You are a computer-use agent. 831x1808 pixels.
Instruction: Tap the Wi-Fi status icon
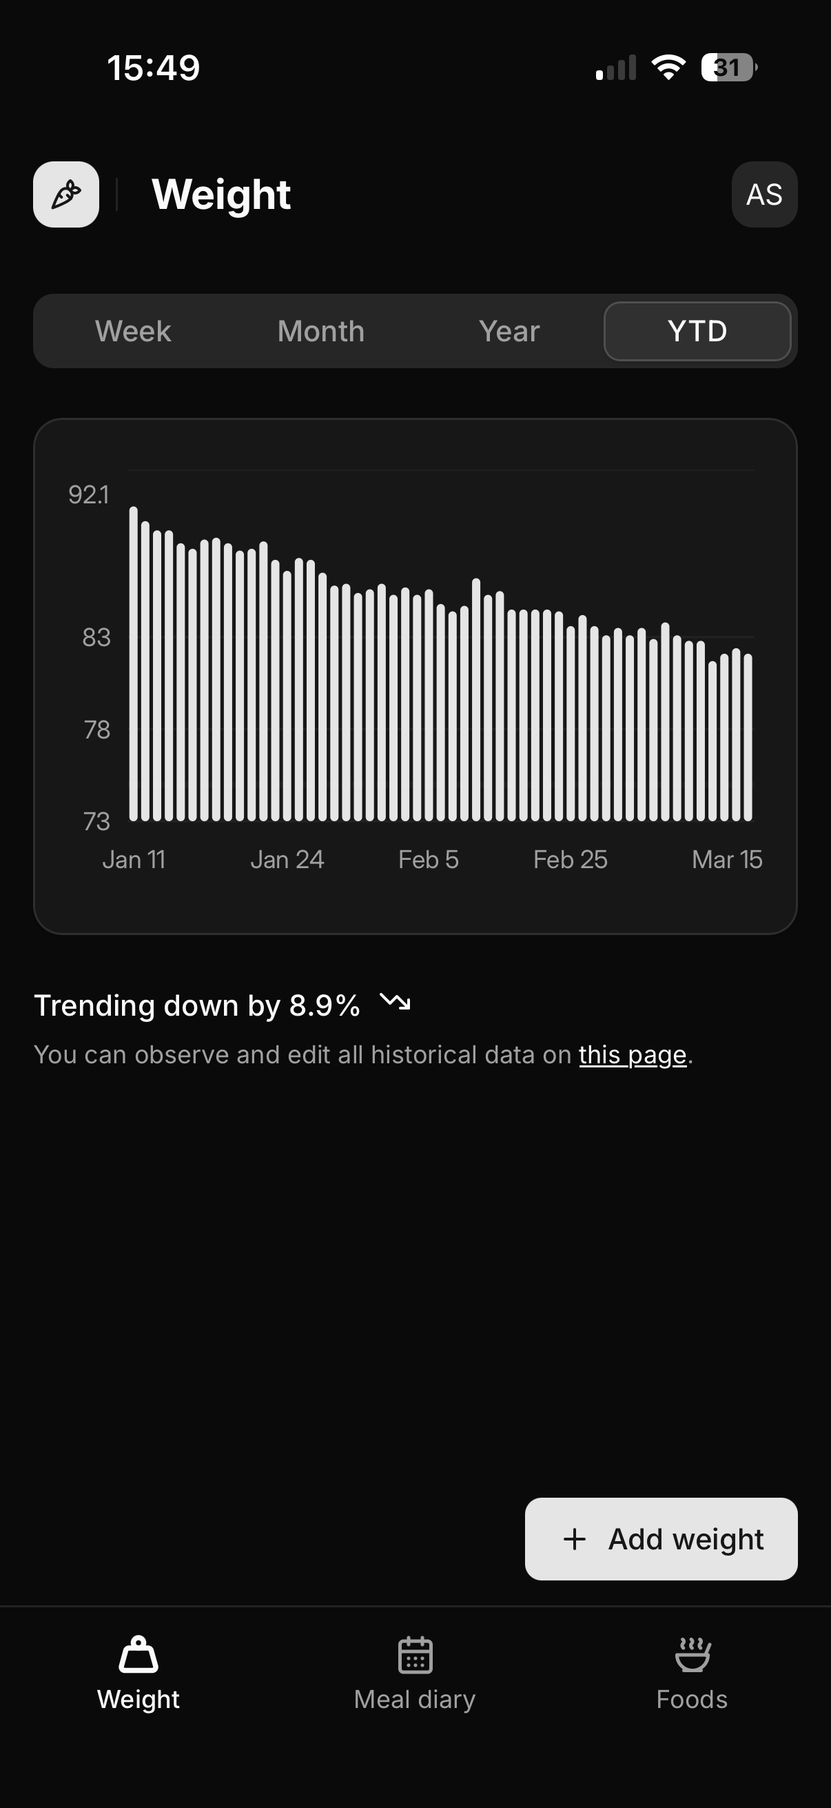(x=668, y=68)
